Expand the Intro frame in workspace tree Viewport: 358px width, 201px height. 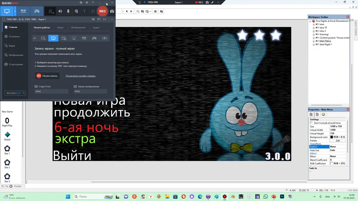(313, 24)
